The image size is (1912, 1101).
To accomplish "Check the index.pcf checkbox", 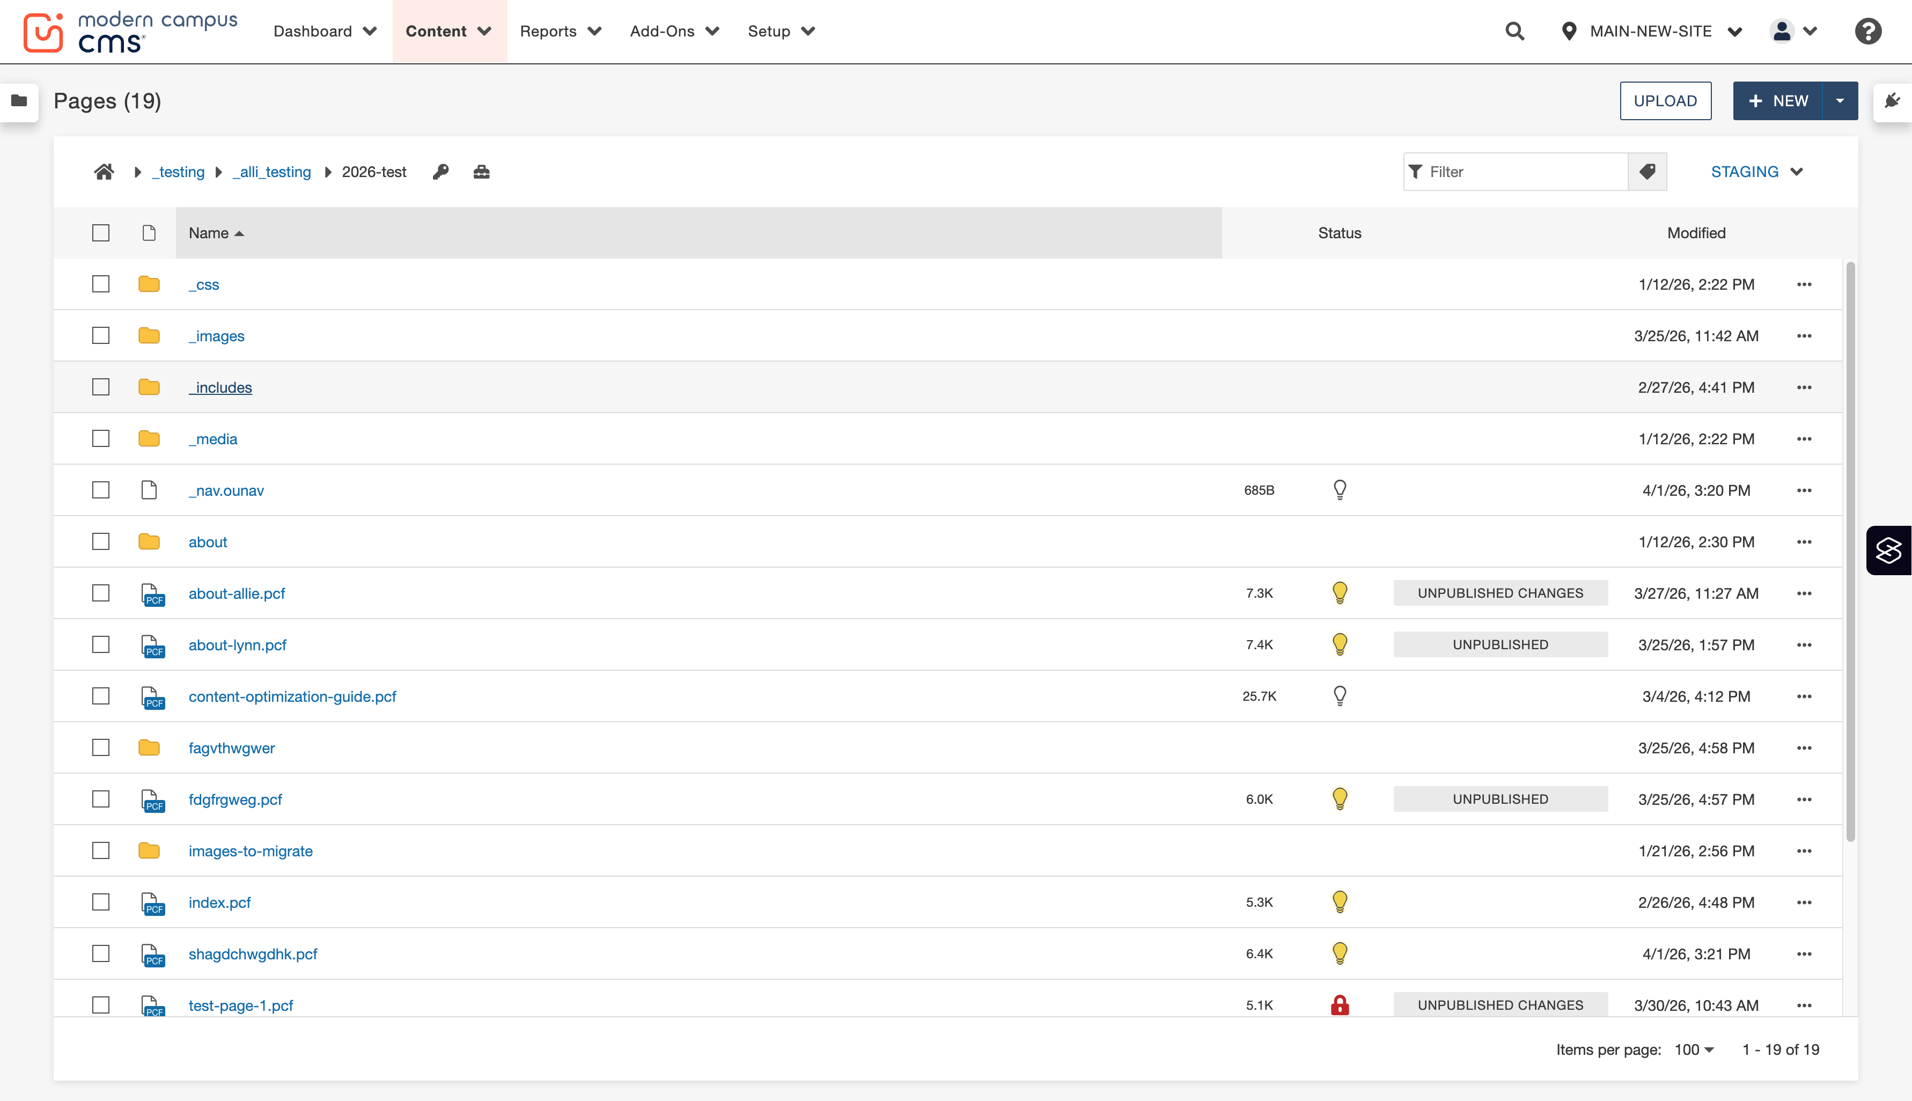I will click(x=100, y=902).
